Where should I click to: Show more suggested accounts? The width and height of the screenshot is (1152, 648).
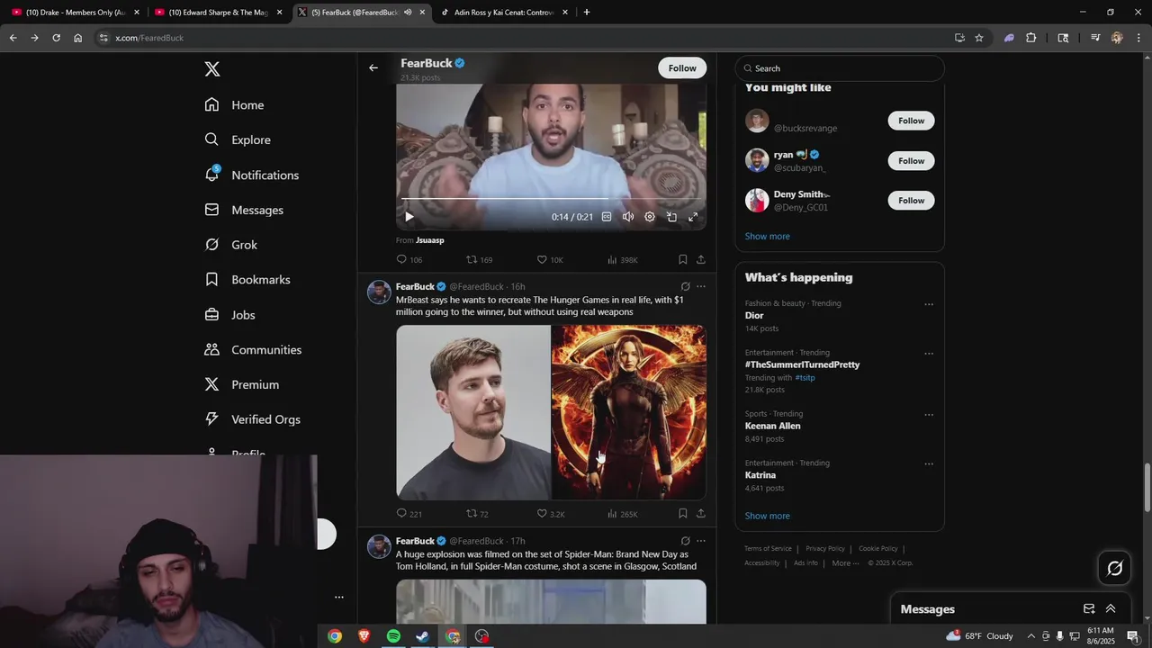[768, 237]
